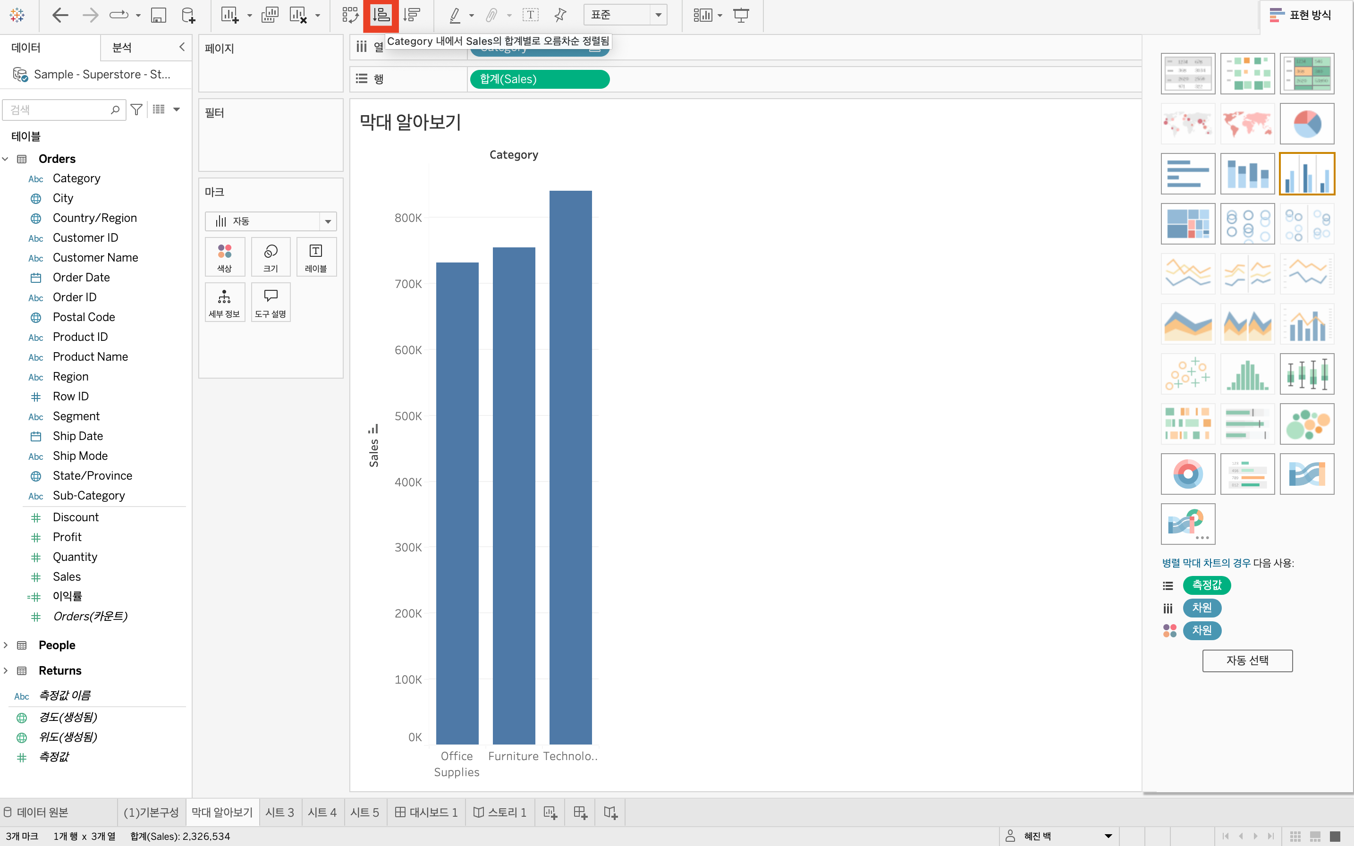Open the show/hide cards dropdown arrow
This screenshot has height=846, width=1354.
720,15
